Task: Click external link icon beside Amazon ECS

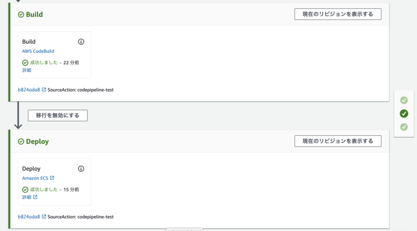Action: coord(52,178)
